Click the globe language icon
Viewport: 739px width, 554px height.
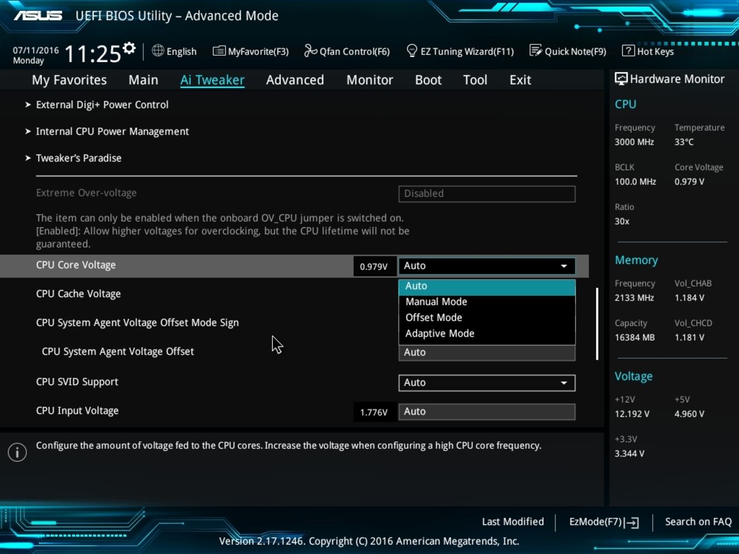click(158, 51)
